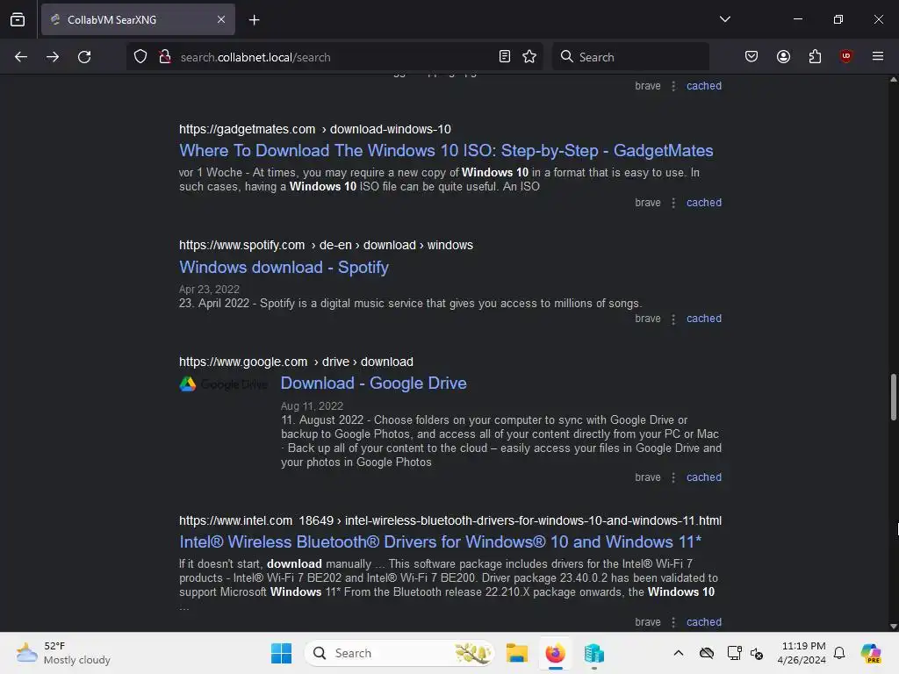Click the address bar URL

255,57
